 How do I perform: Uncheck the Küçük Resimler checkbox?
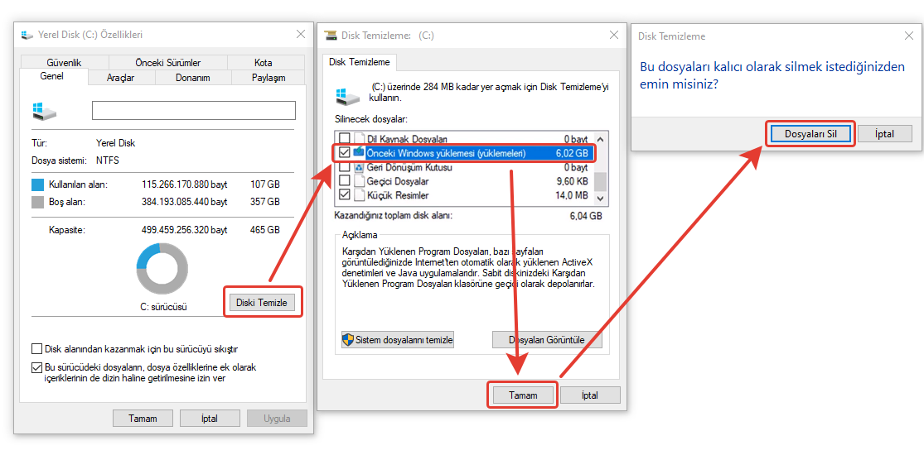coord(344,195)
